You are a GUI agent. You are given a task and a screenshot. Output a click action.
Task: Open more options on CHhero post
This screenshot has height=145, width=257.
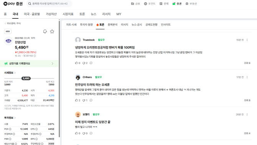(247, 77)
